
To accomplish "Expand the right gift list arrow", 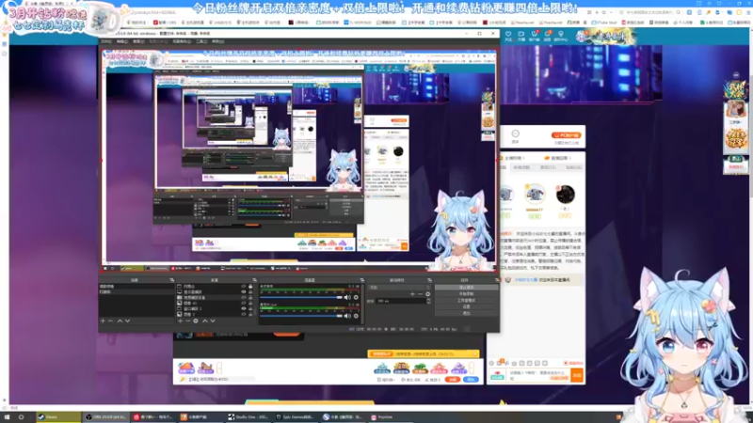I will point(472,368).
